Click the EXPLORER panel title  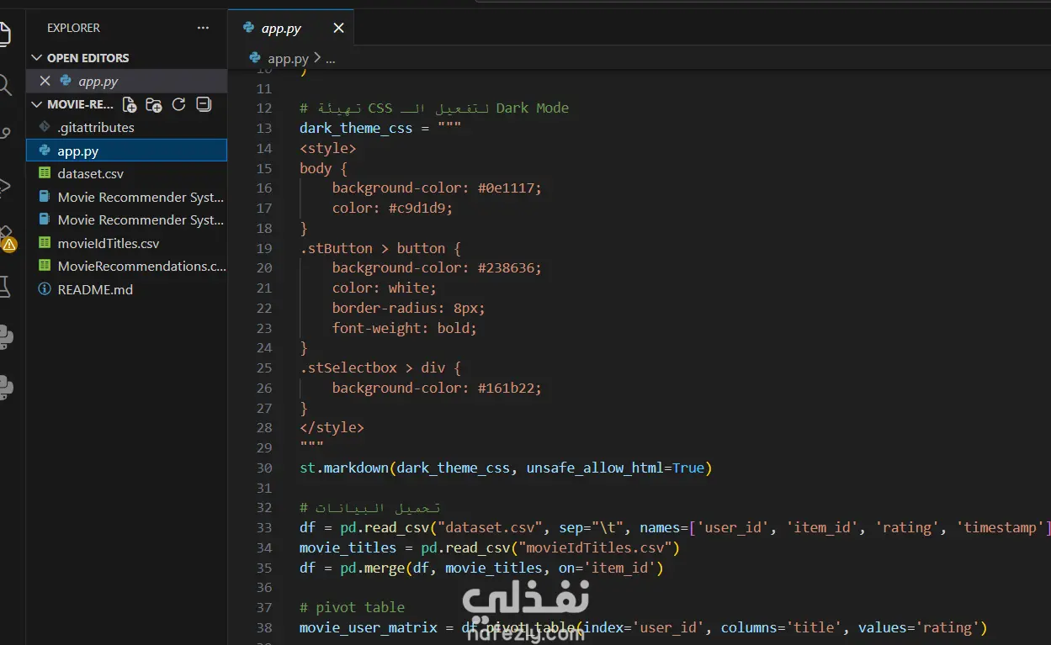(73, 28)
